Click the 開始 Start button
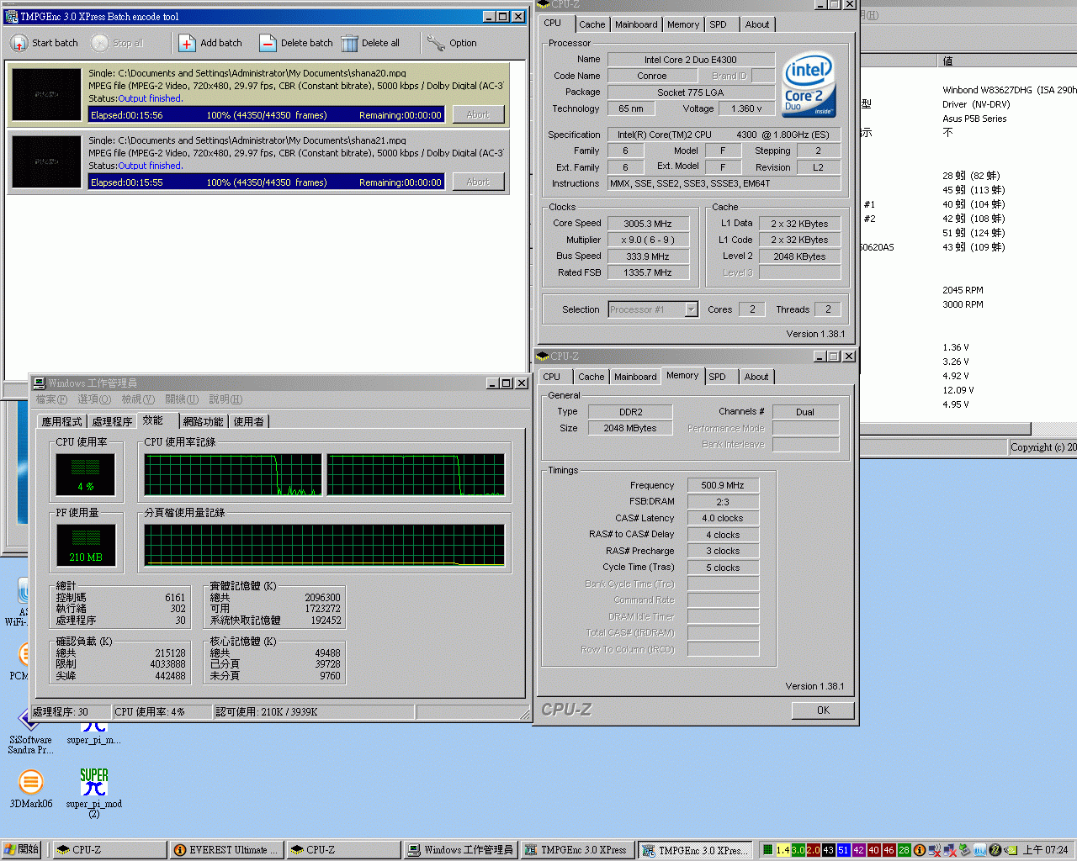 click(22, 849)
